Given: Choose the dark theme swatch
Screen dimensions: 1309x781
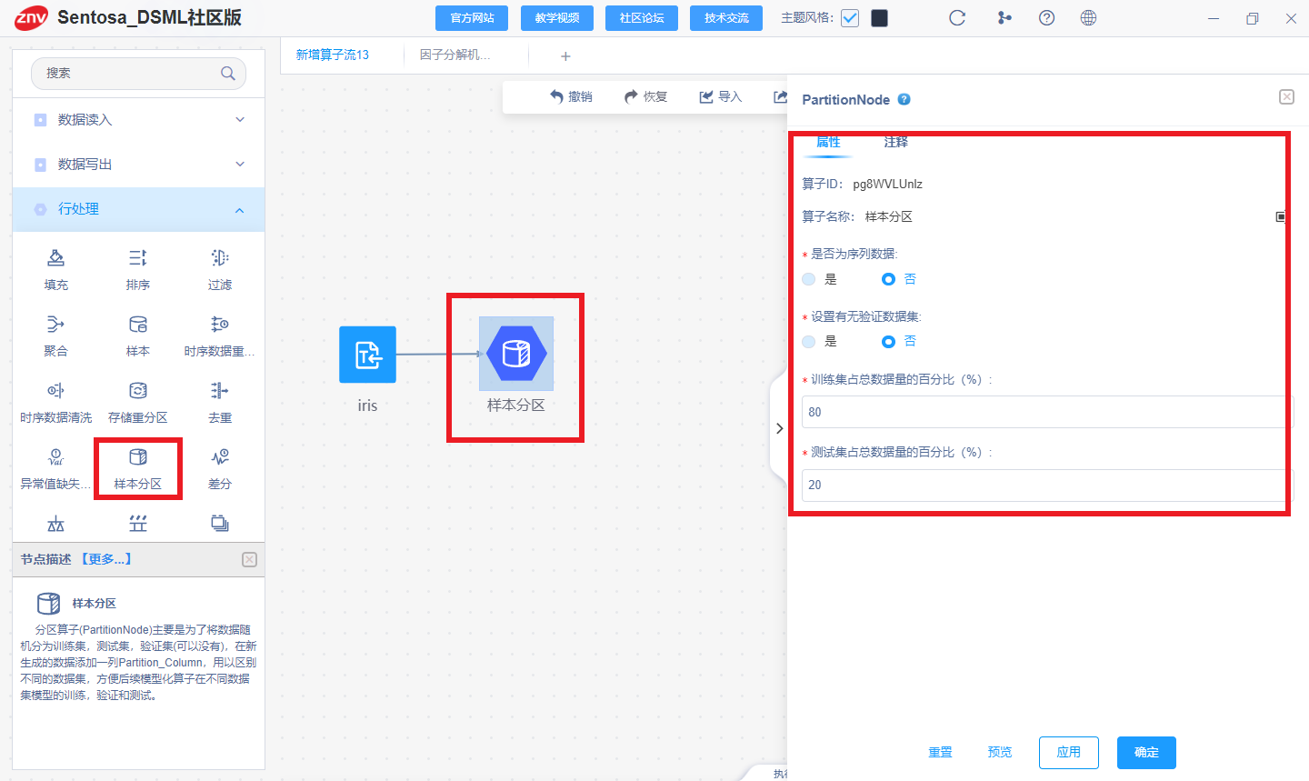Looking at the screenshot, I should point(879,18).
